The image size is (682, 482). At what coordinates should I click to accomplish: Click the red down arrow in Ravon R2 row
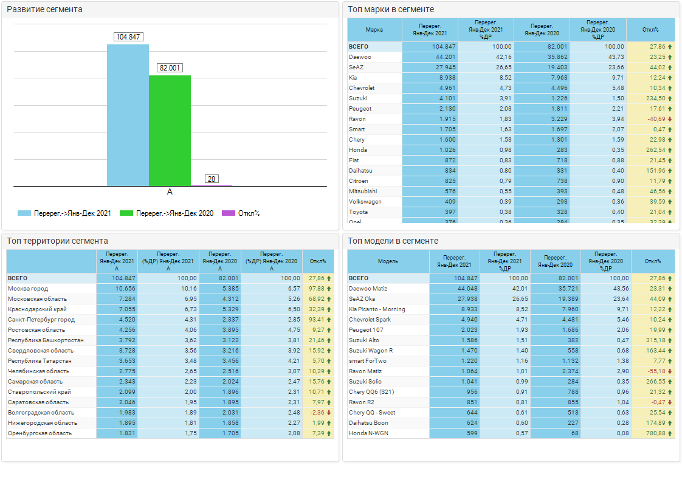tap(670, 402)
